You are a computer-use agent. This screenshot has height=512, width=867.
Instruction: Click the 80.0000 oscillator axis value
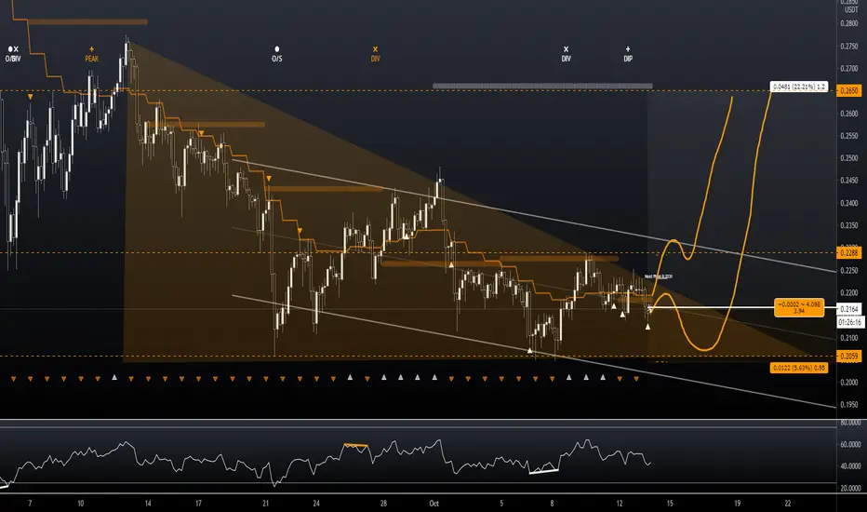click(x=850, y=423)
